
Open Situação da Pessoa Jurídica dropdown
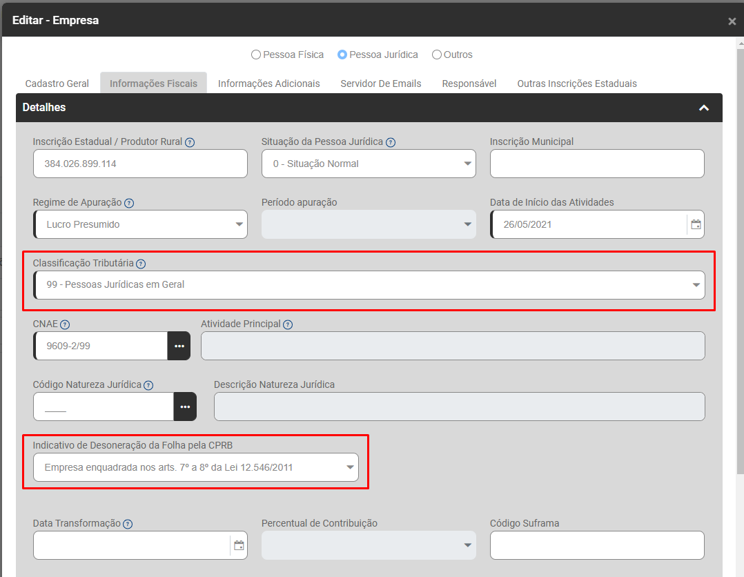pyautogui.click(x=369, y=164)
